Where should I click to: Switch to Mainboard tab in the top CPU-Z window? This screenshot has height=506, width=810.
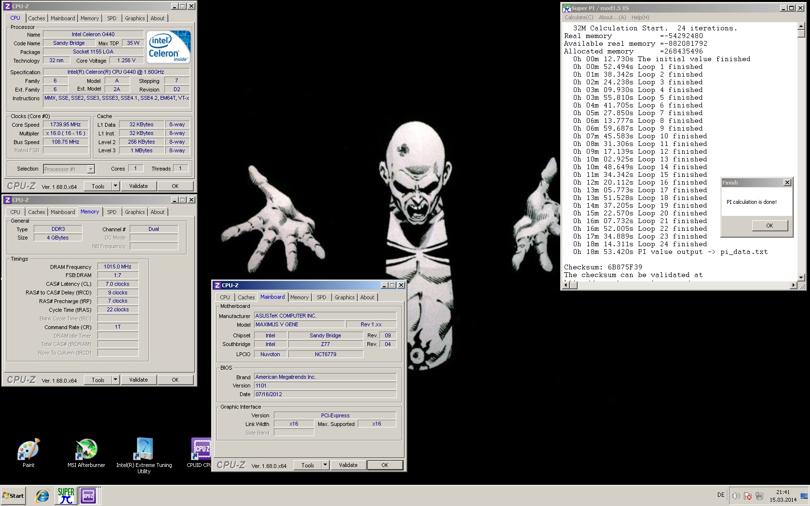[x=63, y=18]
